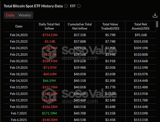Switch to the Weekly tab
This screenshot has width=160, height=122.
[25, 15]
